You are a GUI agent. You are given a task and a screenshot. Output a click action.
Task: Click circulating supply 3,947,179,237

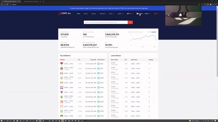point(90,45)
